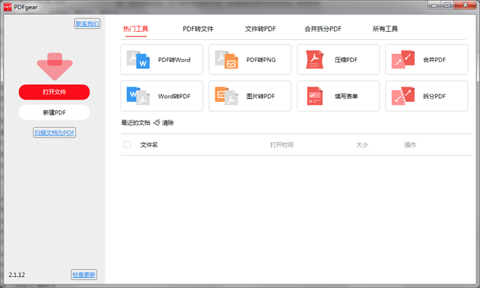Go to the 合并拆分PDF tab
The image size is (480, 288).
point(323,29)
